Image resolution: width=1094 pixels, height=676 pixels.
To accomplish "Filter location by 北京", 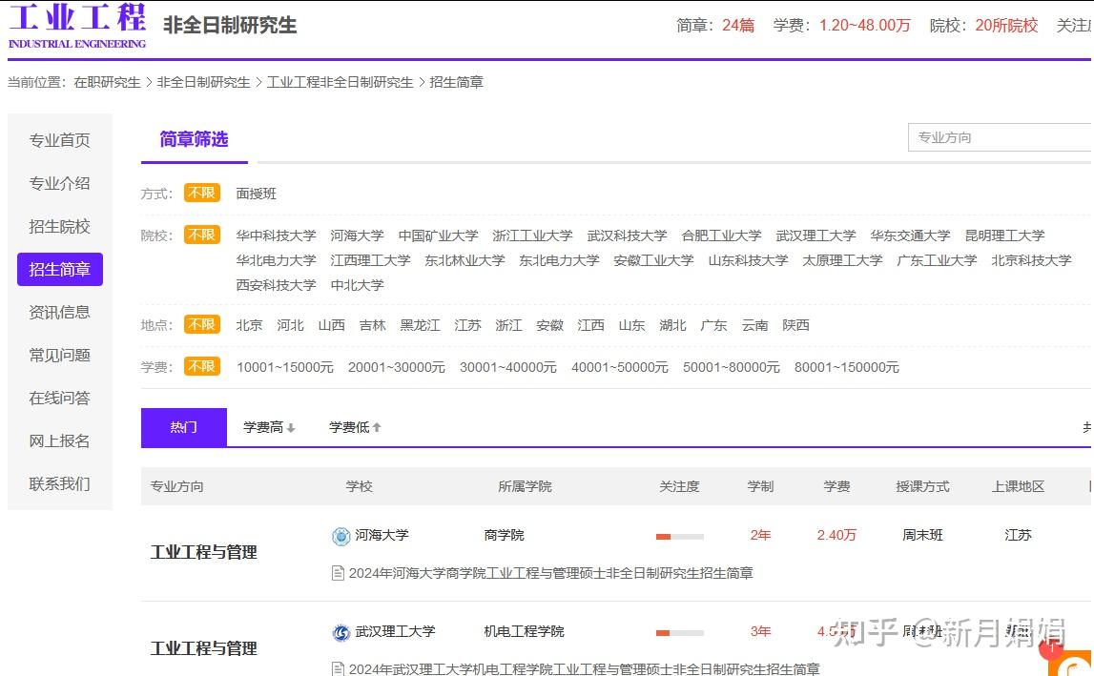I will tap(249, 325).
